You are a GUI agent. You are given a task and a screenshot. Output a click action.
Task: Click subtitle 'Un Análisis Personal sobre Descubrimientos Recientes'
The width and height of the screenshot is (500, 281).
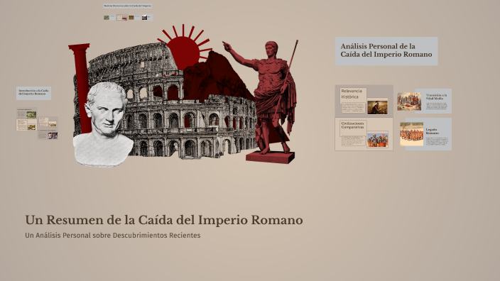tap(112, 236)
